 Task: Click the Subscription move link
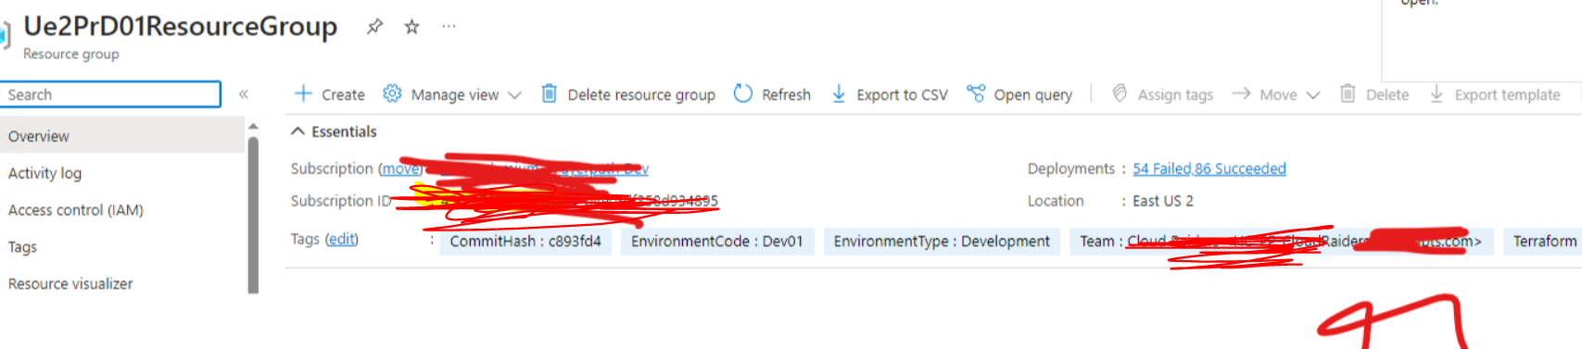coord(400,168)
